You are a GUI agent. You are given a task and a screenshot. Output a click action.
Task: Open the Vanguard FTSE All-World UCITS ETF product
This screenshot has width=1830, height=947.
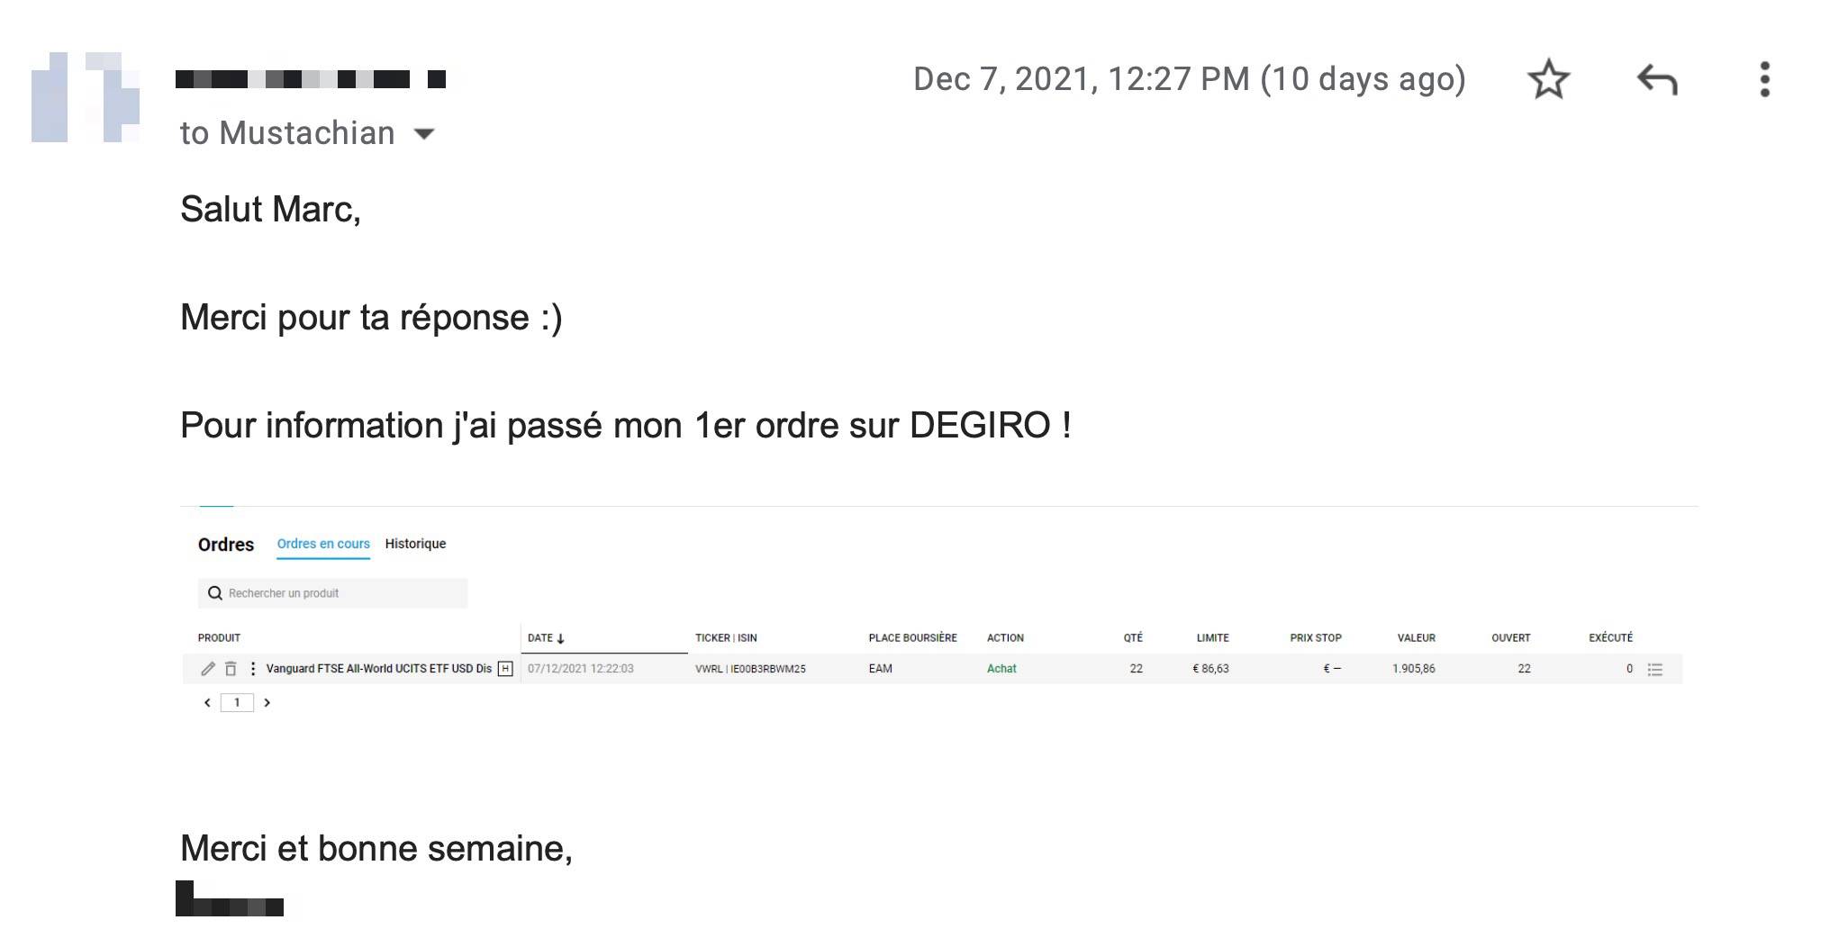coord(378,669)
